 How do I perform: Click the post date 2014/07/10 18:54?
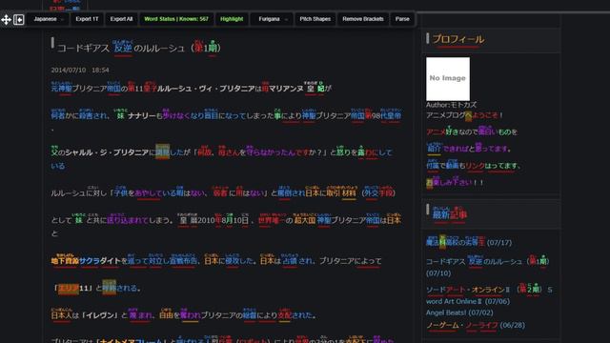(80, 70)
